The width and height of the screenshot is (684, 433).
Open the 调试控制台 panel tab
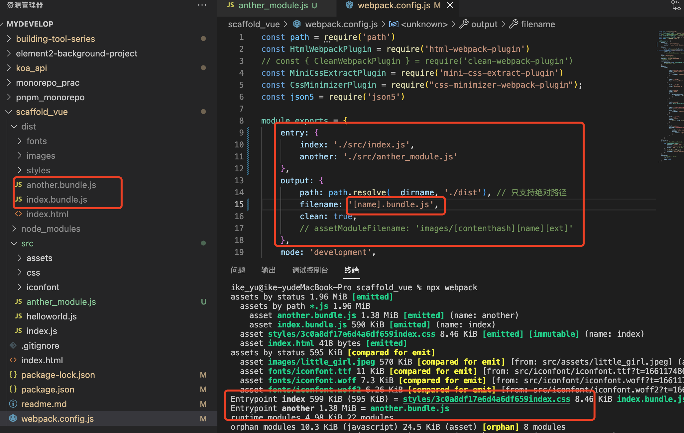coord(310,270)
